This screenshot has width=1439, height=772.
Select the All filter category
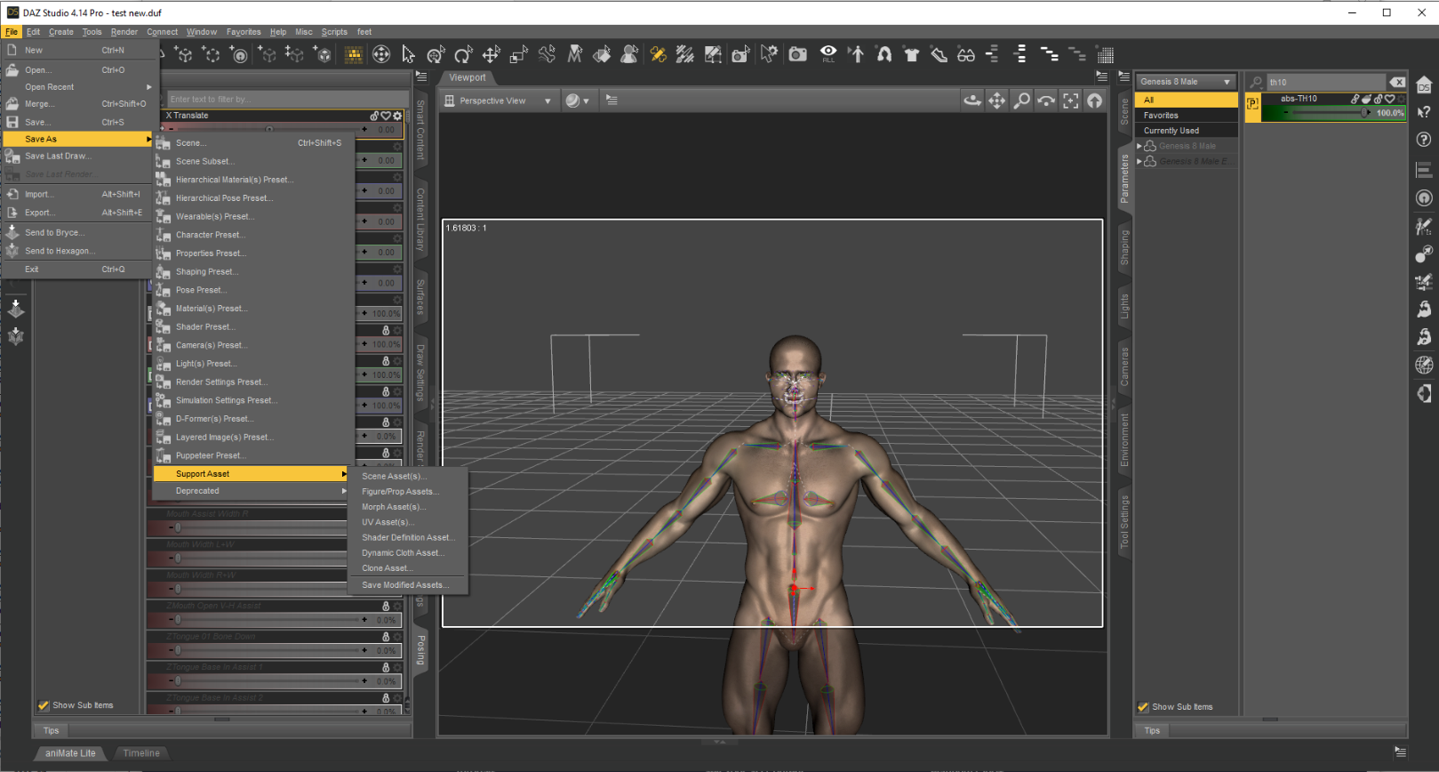[1187, 101]
